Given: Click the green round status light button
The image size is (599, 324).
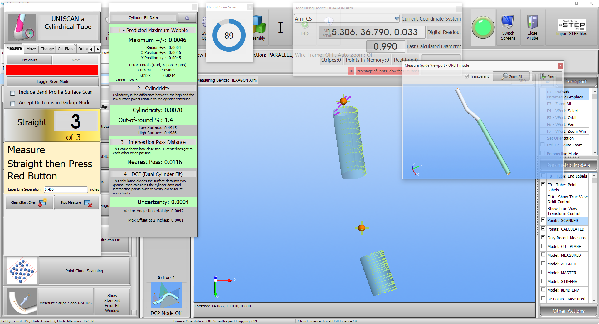Looking at the screenshot, I should click(483, 27).
